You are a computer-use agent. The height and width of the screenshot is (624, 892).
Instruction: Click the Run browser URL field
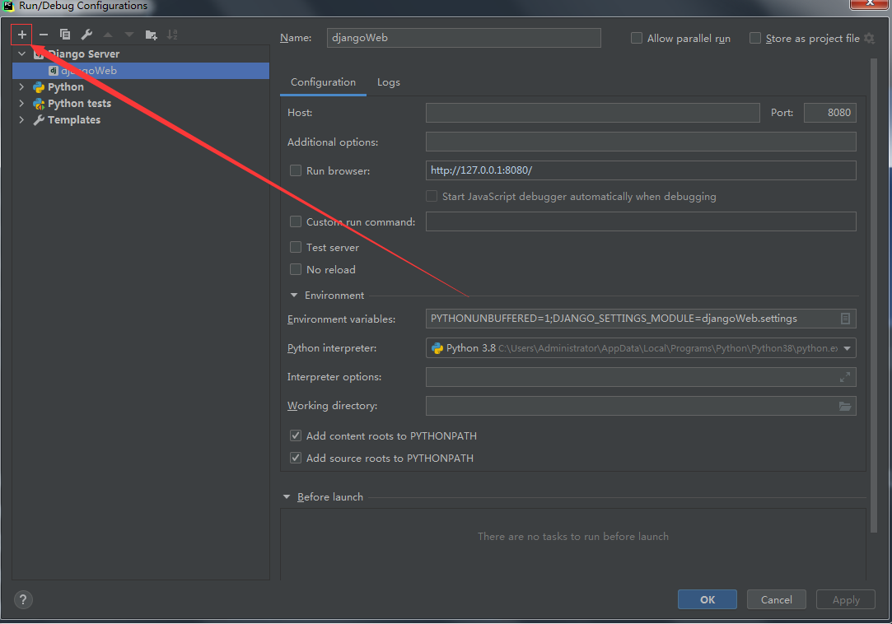(641, 170)
